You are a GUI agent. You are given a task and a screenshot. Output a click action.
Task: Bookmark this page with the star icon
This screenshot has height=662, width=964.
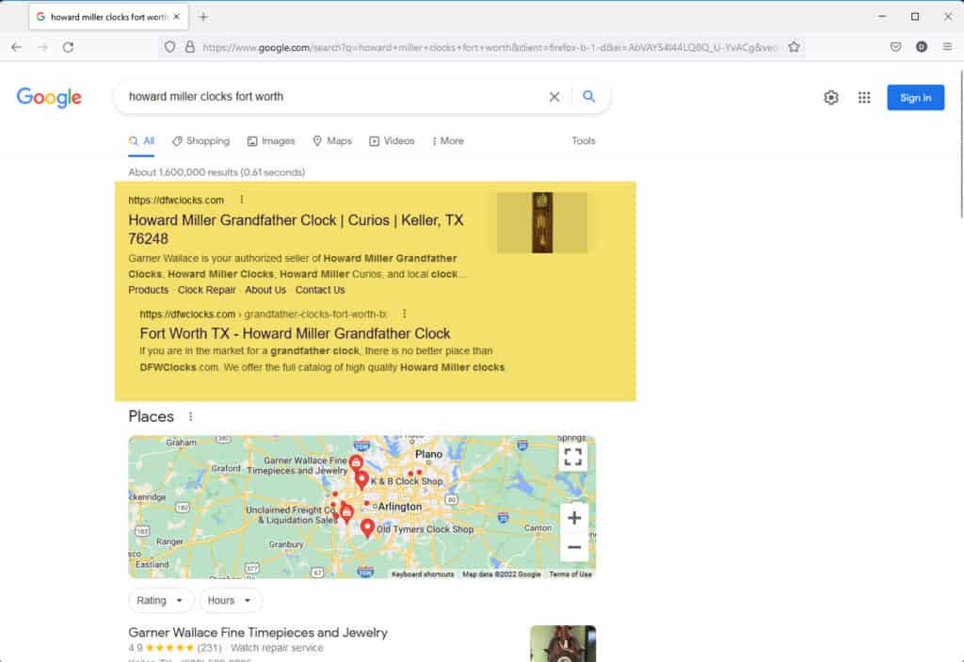pos(794,47)
